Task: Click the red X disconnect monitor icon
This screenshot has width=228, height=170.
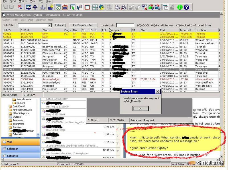Action: point(21,7)
